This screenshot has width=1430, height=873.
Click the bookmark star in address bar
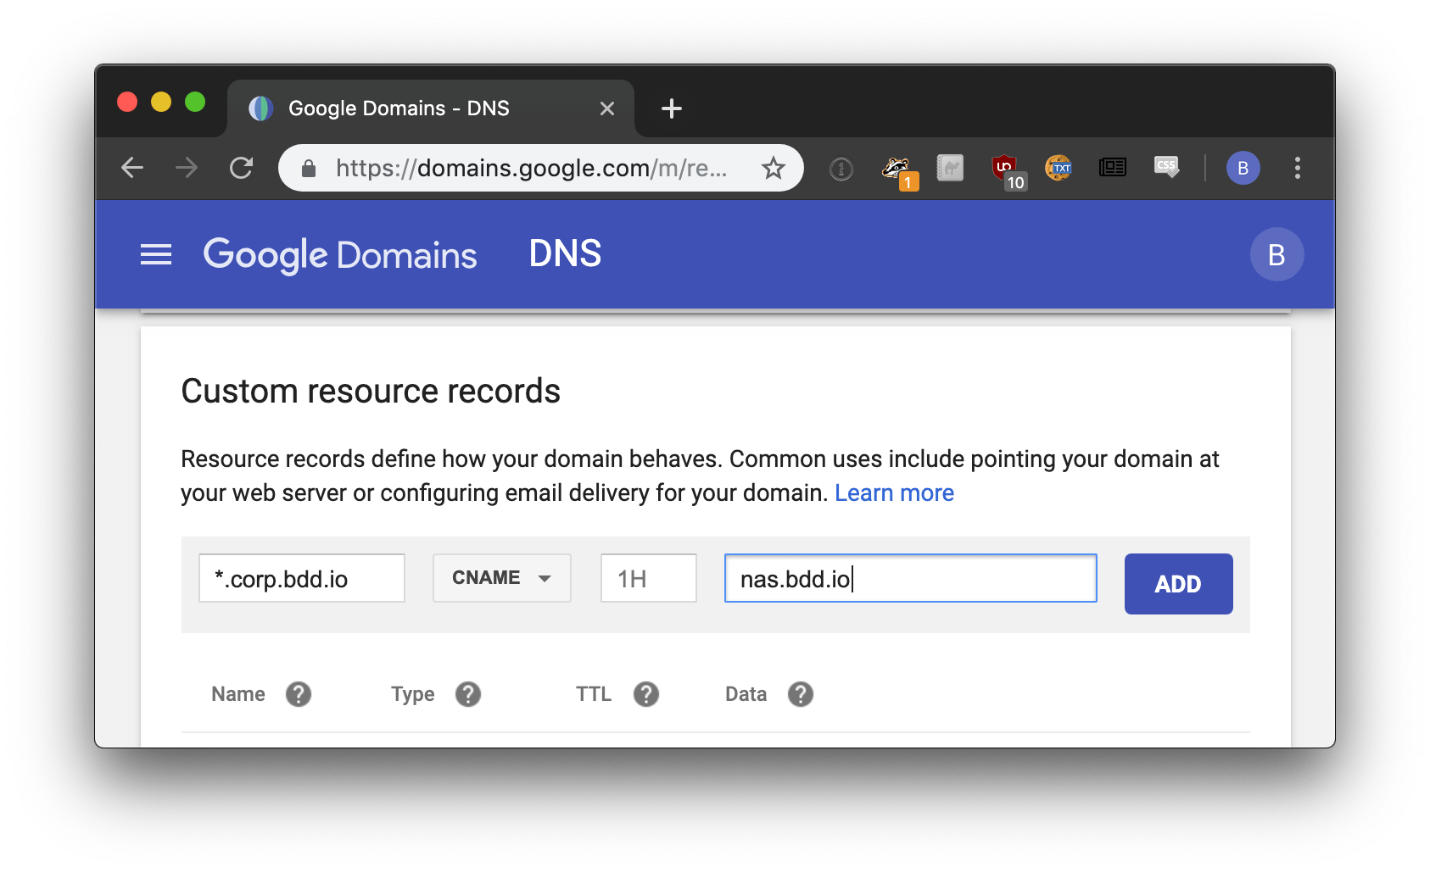(x=773, y=168)
